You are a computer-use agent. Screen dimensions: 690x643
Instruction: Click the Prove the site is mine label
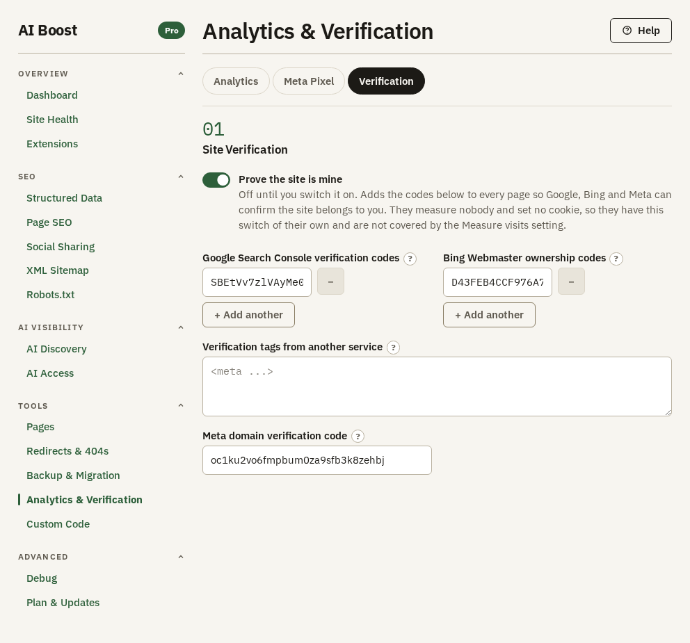point(291,179)
